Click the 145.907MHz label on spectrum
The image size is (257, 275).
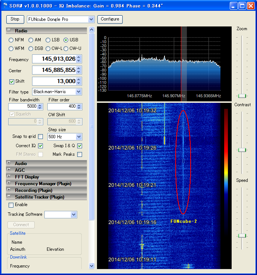(173, 96)
